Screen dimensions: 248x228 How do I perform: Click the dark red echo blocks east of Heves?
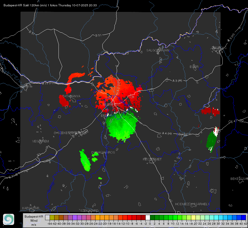tap(210, 111)
